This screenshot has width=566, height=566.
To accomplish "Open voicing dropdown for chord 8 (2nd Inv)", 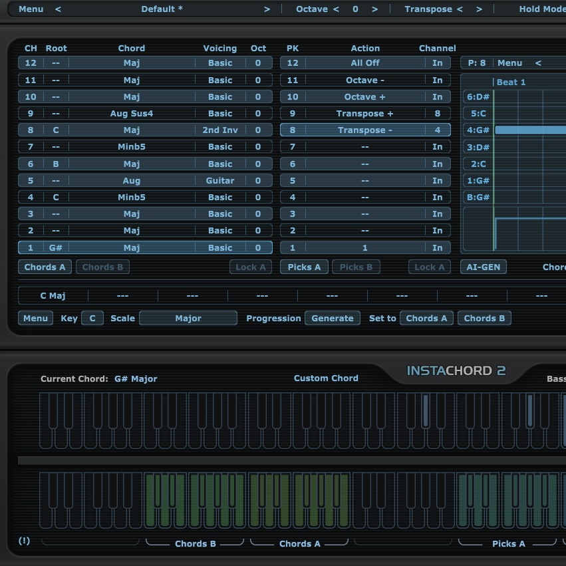I will point(220,130).
